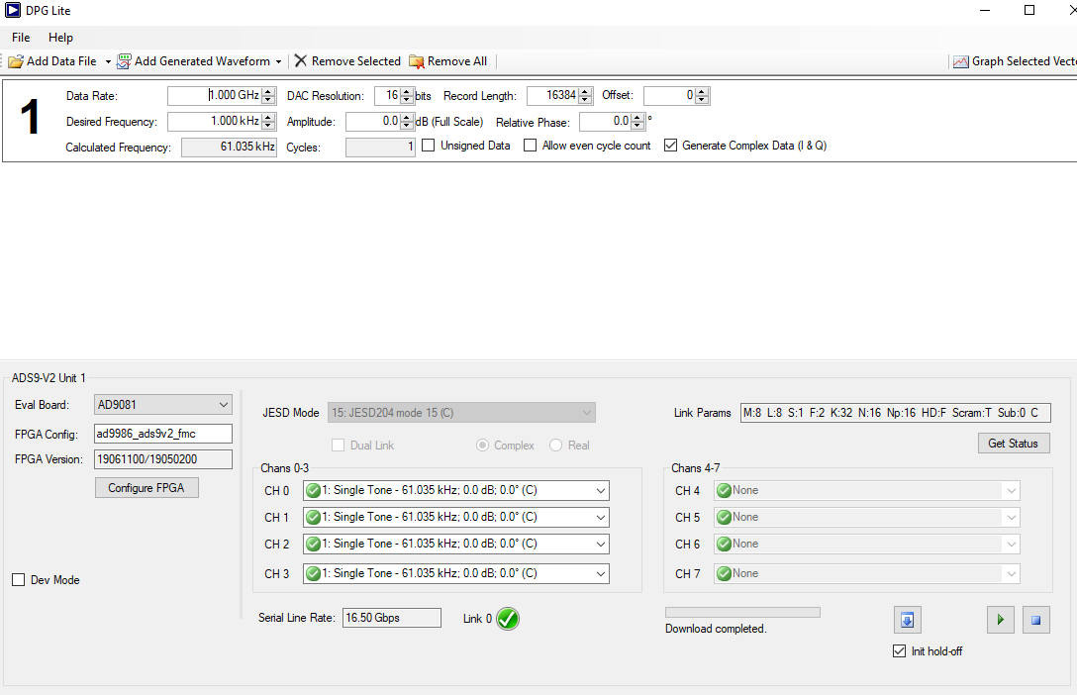Stop playback with the blue square icon
This screenshot has width=1077, height=695.
coord(1035,620)
